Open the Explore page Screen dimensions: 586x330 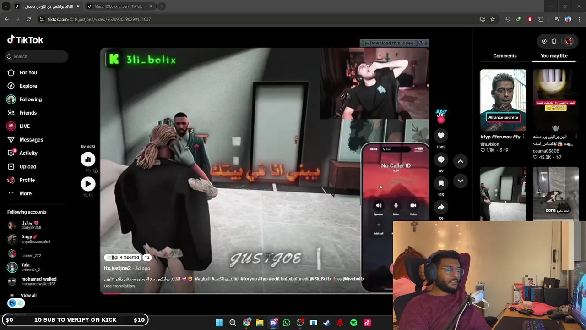(x=22, y=86)
